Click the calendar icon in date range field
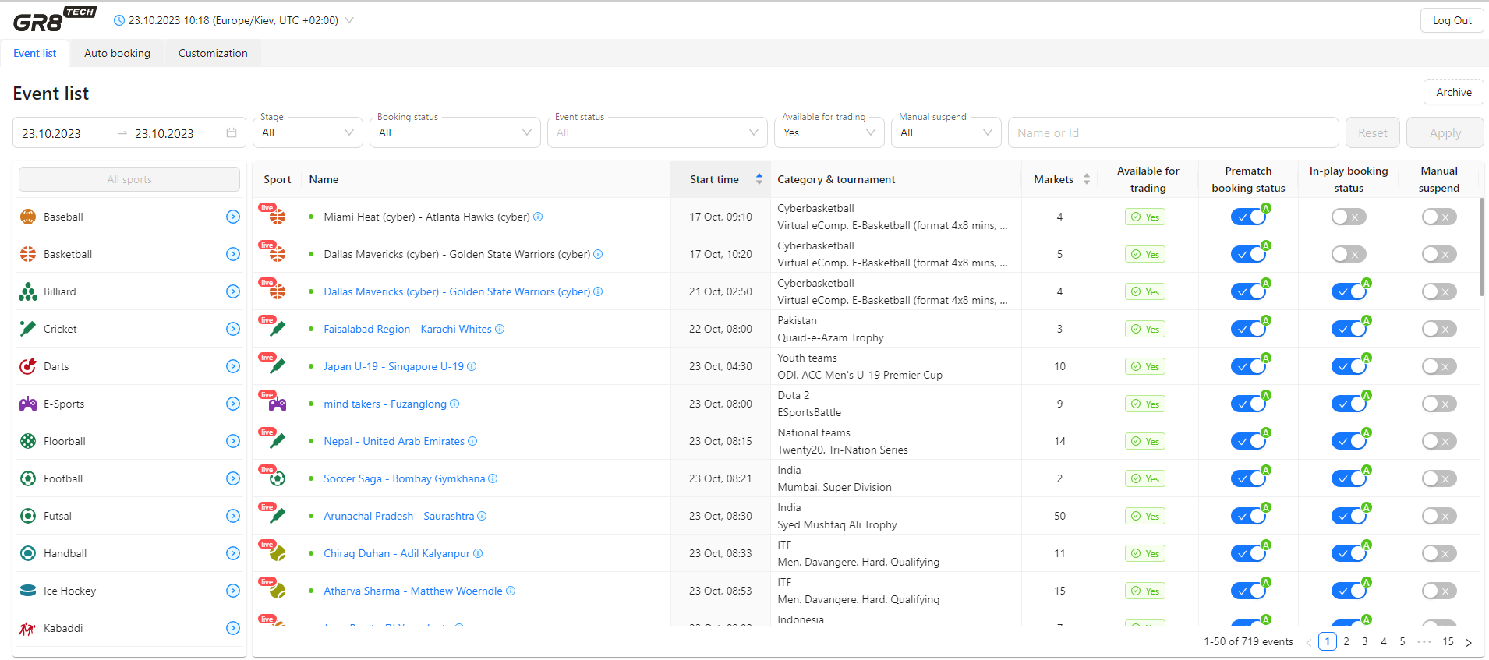The width and height of the screenshot is (1489, 660). tap(232, 133)
